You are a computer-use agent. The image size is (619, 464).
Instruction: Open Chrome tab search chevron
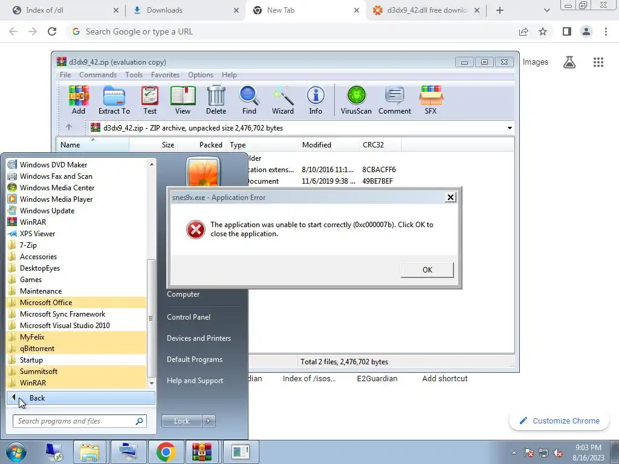coord(546,10)
